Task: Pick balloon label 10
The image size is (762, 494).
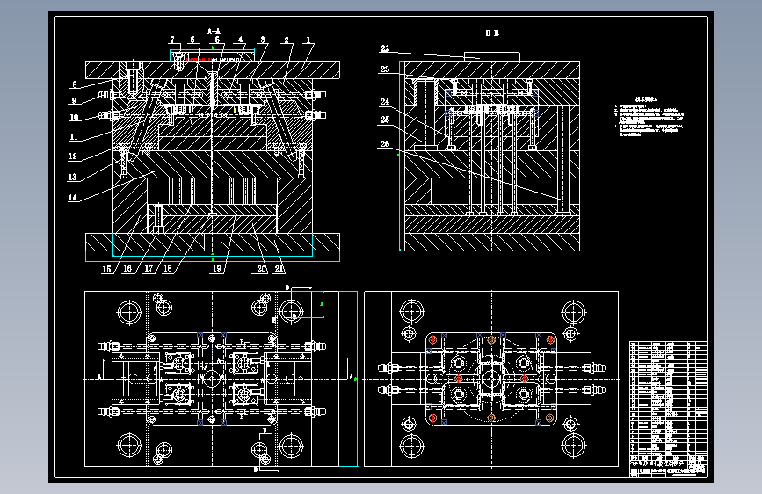Action: coord(74,117)
